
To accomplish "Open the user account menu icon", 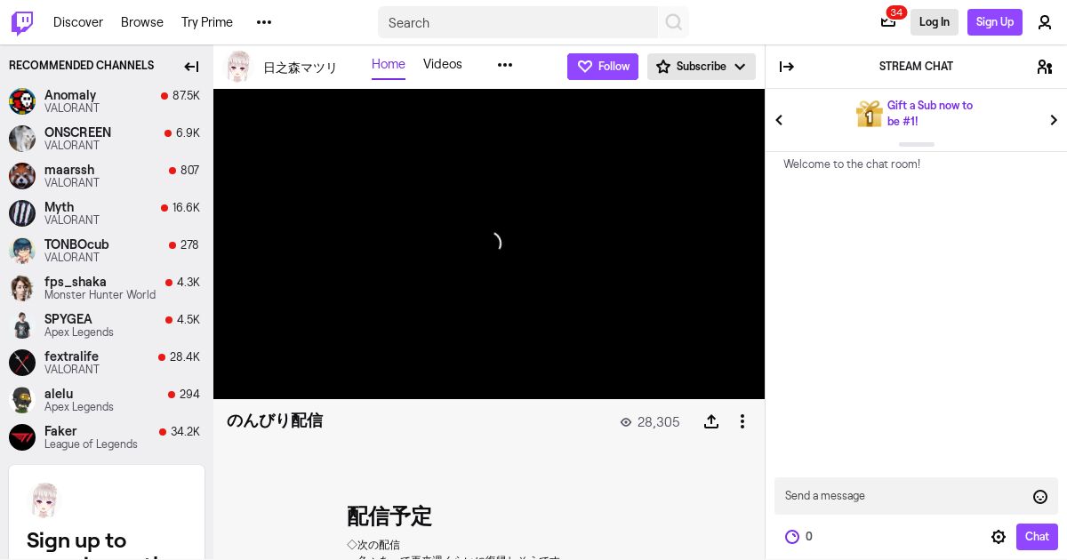I will point(1045,22).
